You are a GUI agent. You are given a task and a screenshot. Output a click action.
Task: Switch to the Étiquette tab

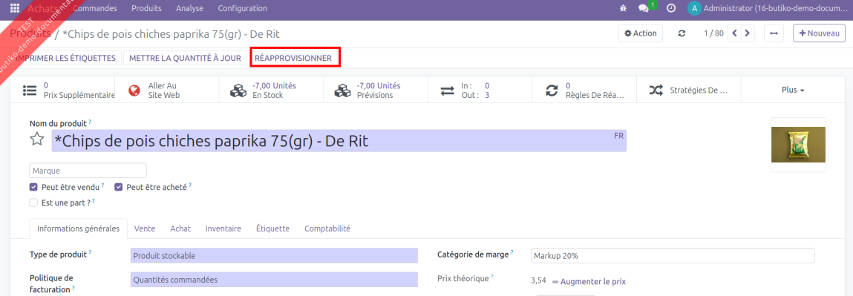coord(272,228)
